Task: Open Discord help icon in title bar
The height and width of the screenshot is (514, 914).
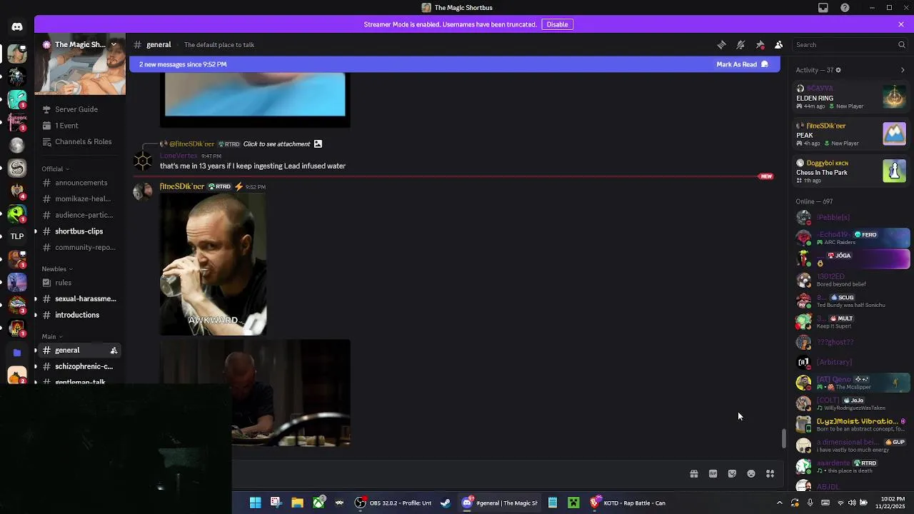Action: click(845, 8)
